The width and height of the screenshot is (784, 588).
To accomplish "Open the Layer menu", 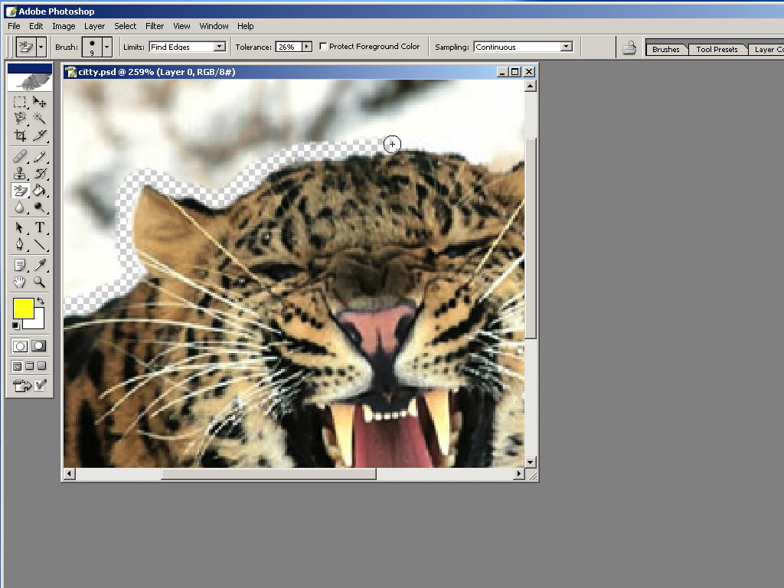I will click(x=94, y=26).
